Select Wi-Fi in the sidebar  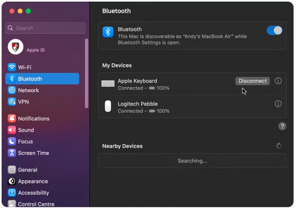click(42, 67)
